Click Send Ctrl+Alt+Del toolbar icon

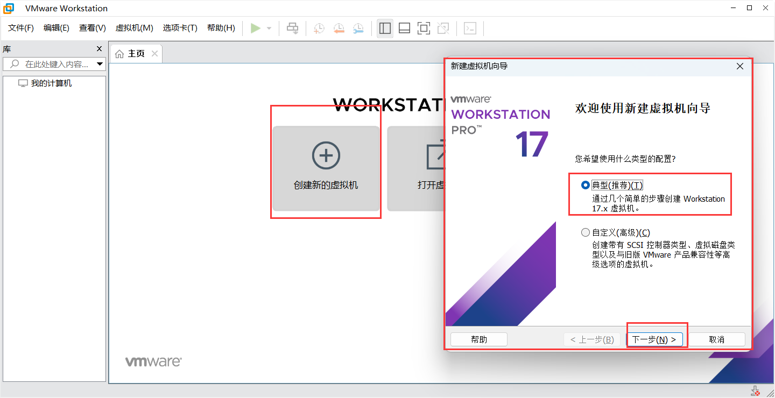tap(292, 28)
